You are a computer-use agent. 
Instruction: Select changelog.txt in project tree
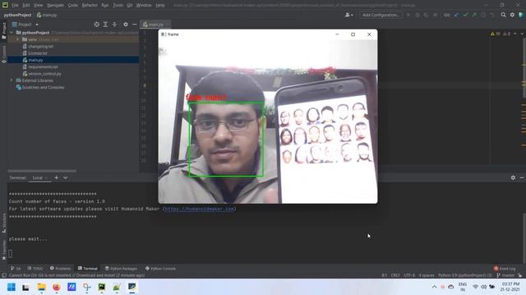pos(40,46)
